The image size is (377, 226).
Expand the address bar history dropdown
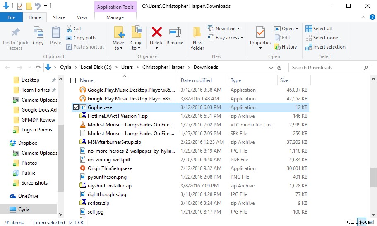tap(271, 68)
